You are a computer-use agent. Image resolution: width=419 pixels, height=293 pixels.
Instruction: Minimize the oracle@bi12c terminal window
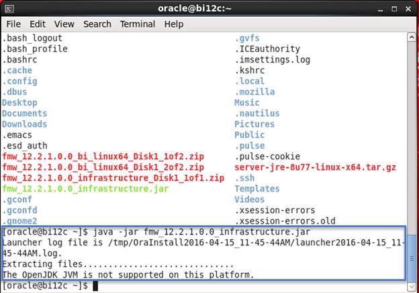click(x=381, y=8)
